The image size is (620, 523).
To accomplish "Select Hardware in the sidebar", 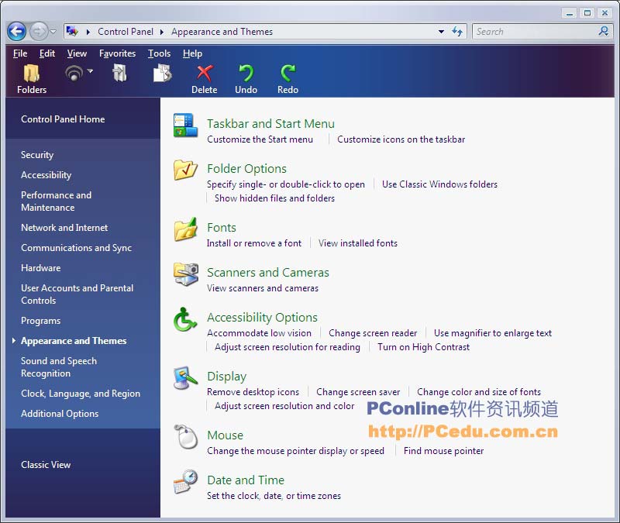I will [41, 268].
